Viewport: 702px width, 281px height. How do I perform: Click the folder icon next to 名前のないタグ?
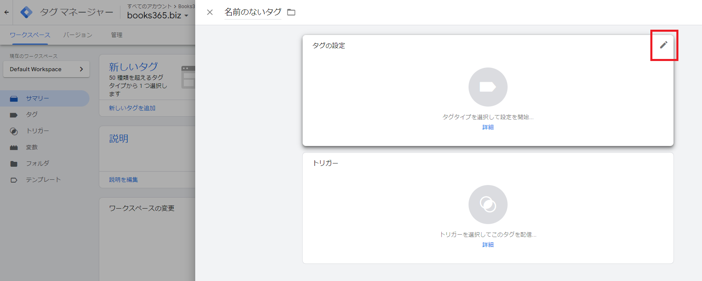[x=291, y=12]
